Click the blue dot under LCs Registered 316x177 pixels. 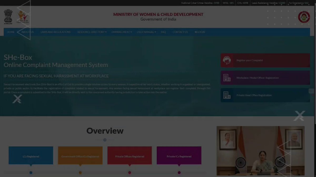pos(31,173)
